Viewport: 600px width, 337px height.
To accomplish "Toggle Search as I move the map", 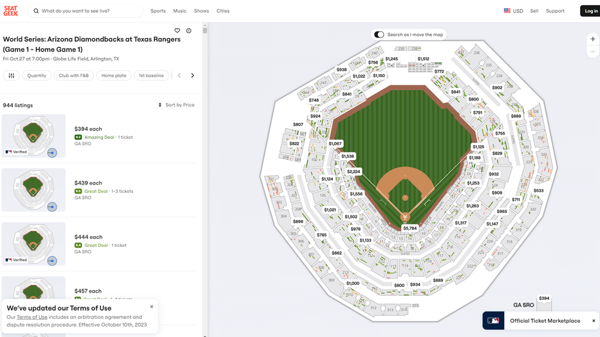I will coord(379,34).
